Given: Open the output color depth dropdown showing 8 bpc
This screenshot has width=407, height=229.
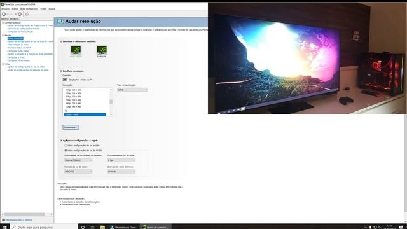Looking at the screenshot, I should pos(121,160).
